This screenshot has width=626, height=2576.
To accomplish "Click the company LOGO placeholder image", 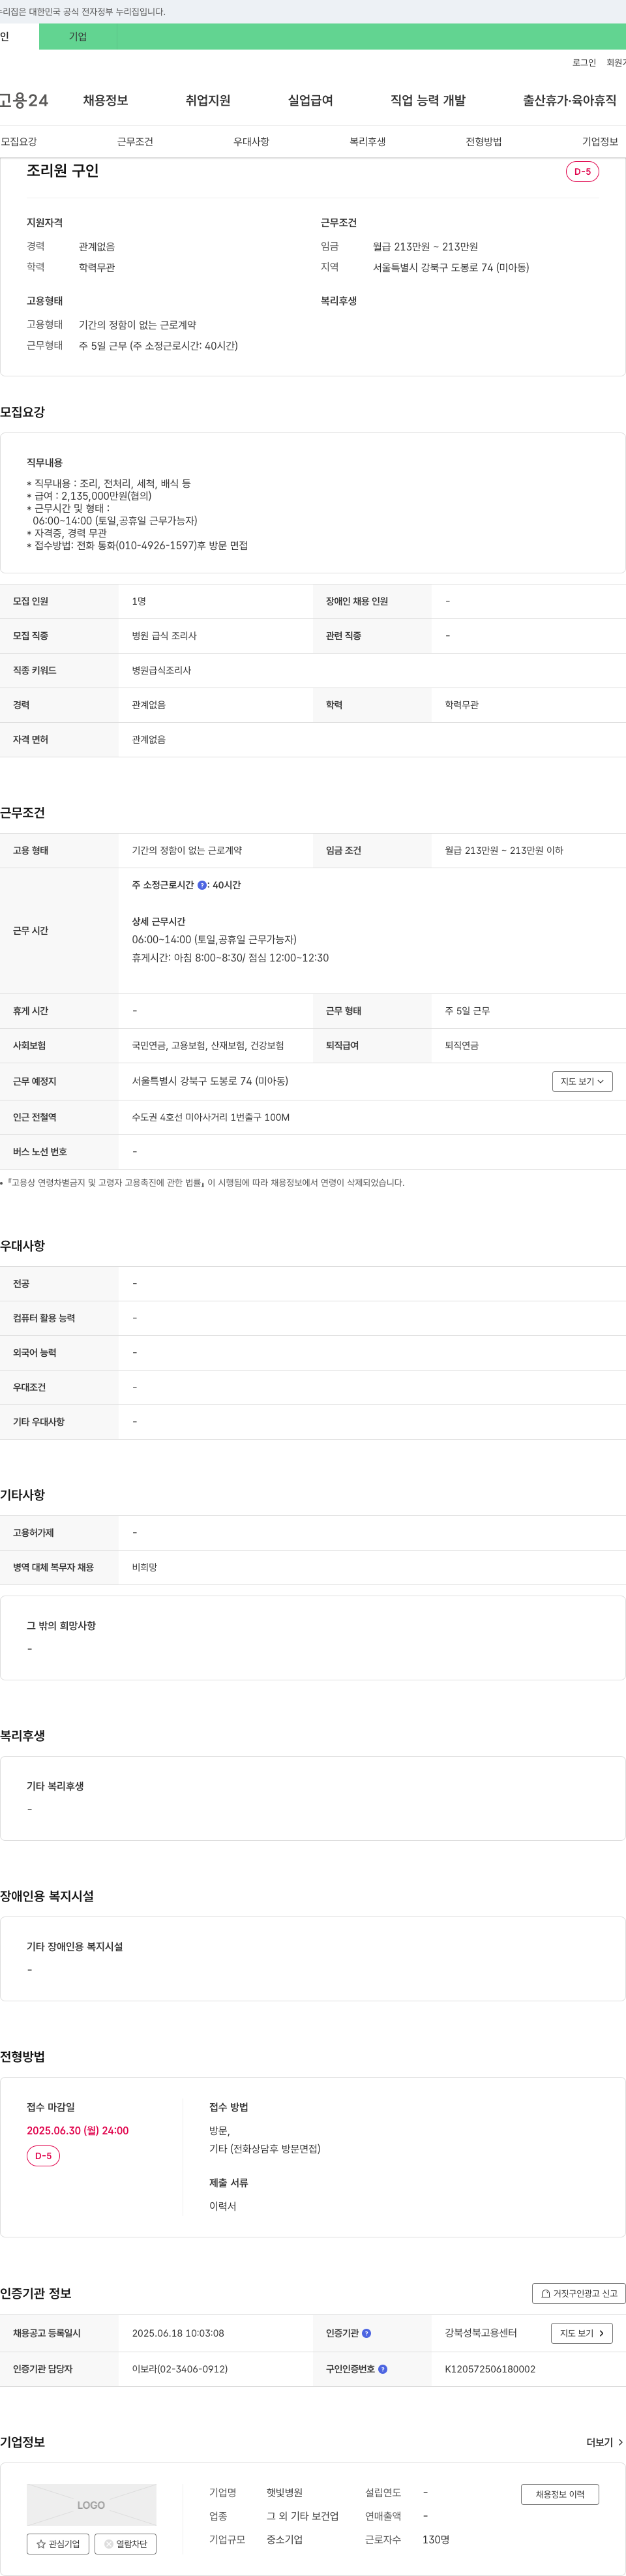I will click(91, 2505).
